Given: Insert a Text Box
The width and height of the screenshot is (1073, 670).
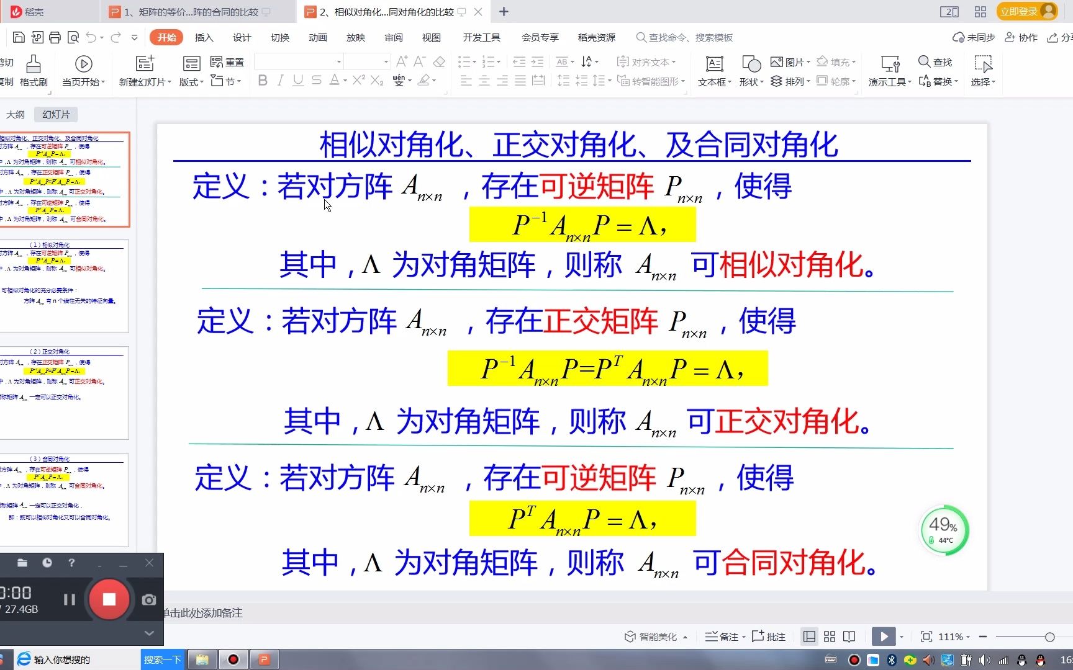Looking at the screenshot, I should click(715, 71).
